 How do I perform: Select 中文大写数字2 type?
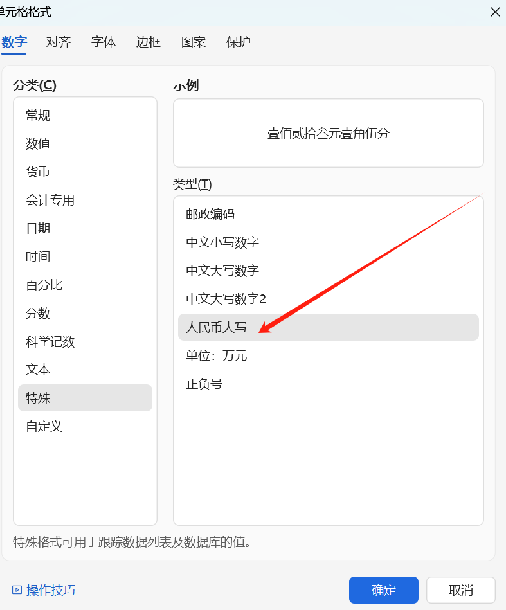[x=226, y=299]
